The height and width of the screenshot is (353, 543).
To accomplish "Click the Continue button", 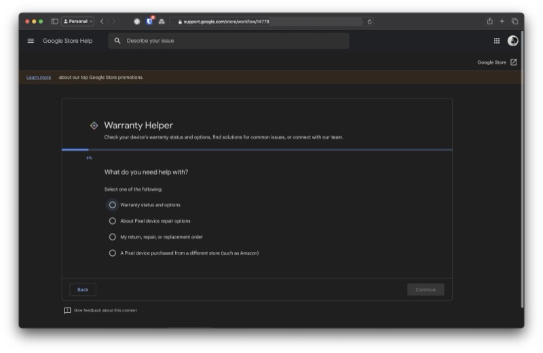I will click(426, 290).
